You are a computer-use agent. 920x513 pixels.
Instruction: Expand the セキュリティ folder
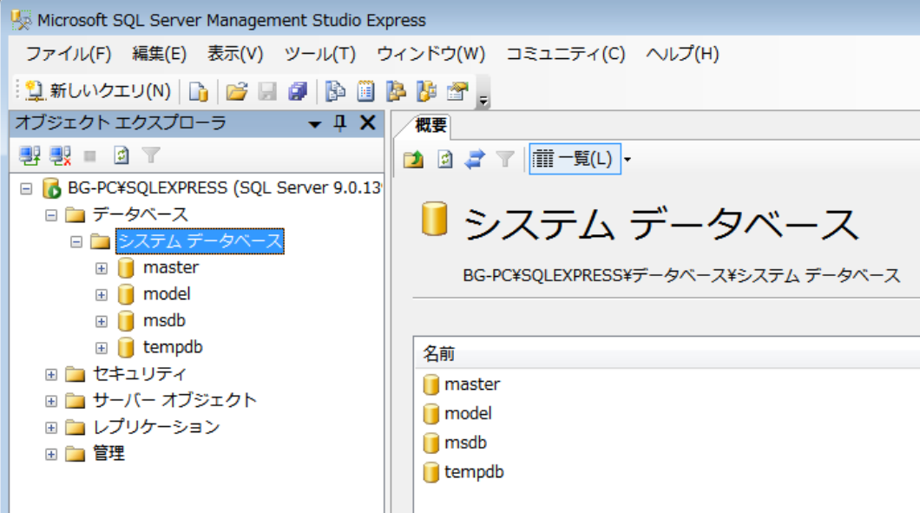[51, 374]
